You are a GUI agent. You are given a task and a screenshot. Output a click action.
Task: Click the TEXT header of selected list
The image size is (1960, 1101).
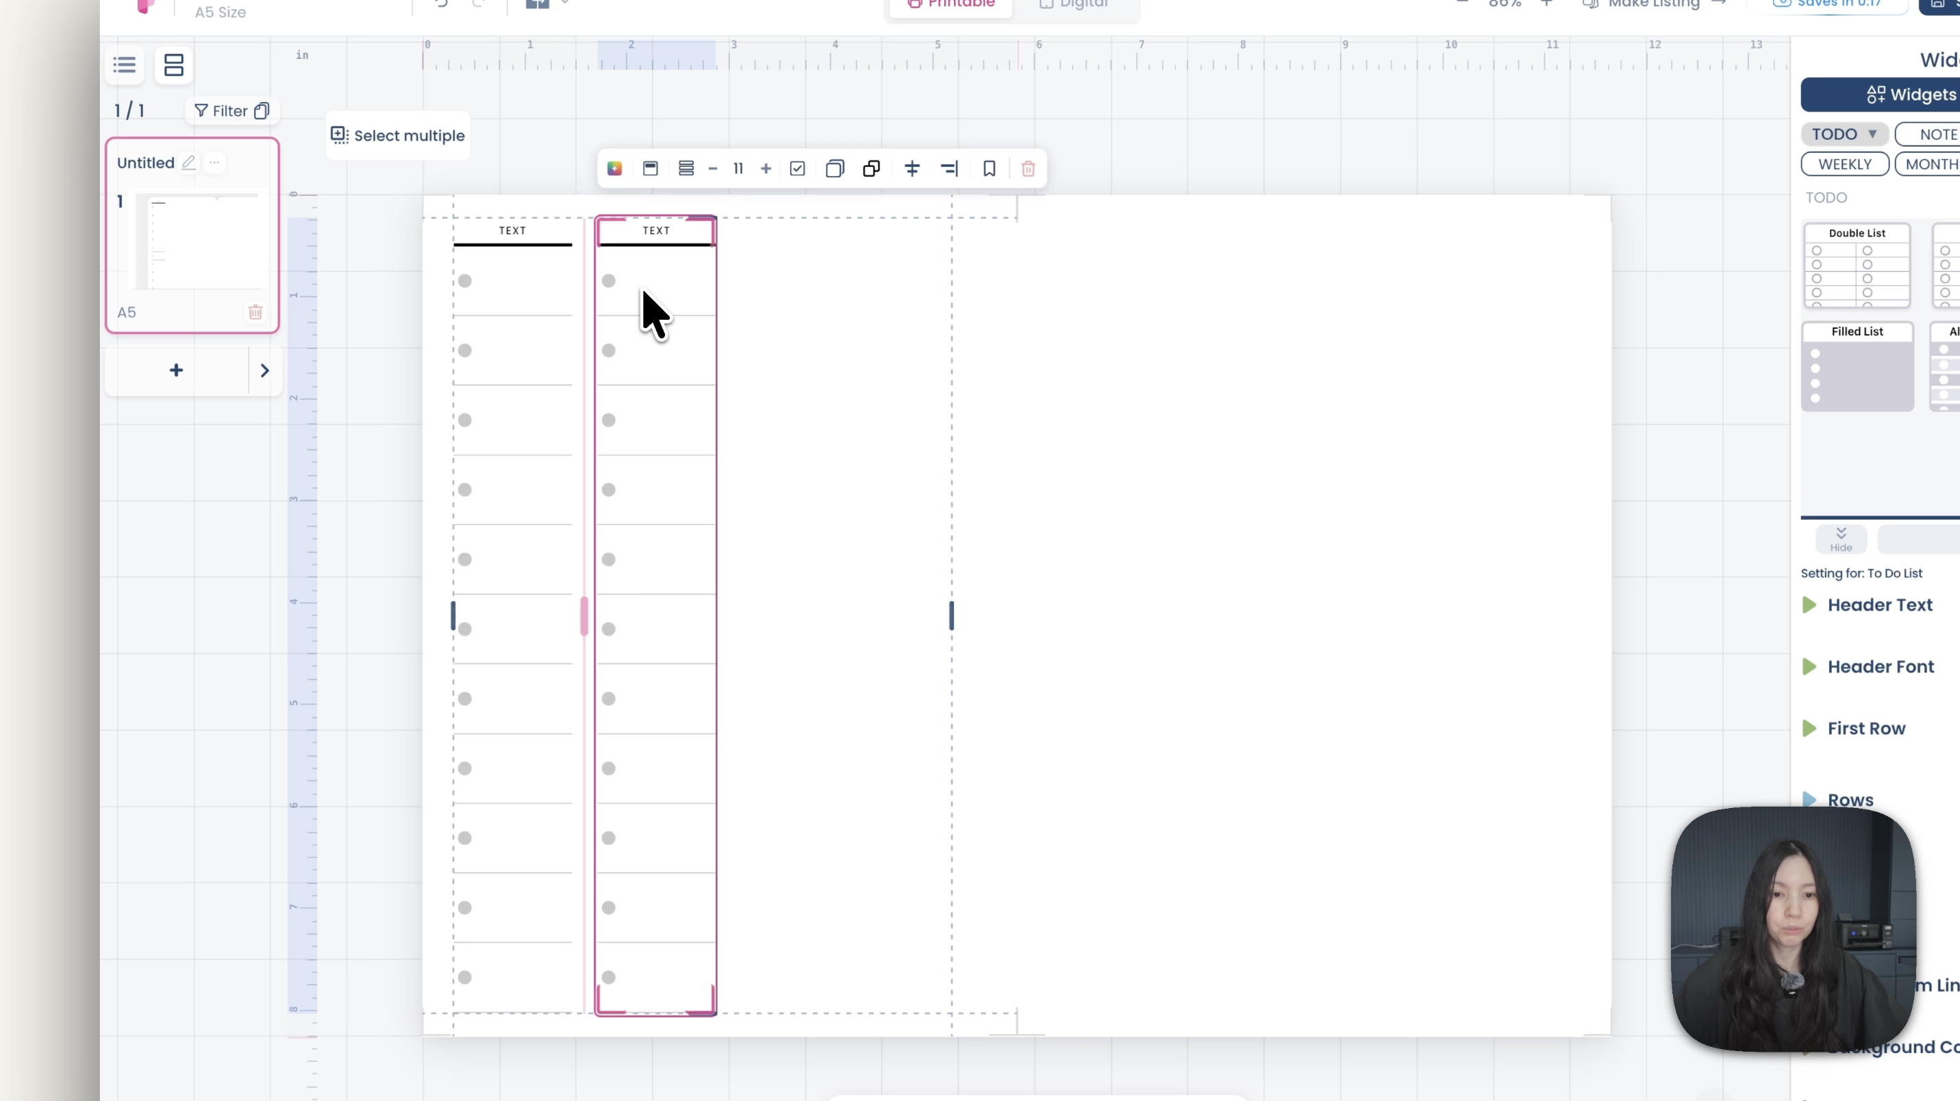point(656,231)
